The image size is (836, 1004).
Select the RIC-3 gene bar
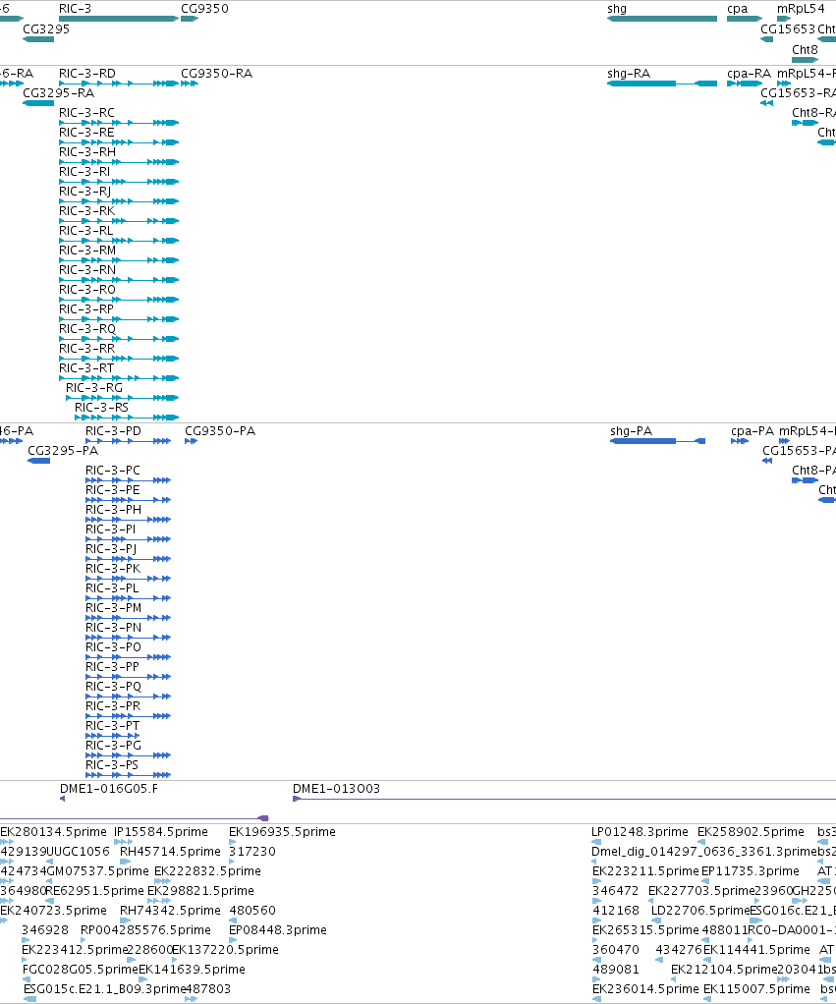click(119, 19)
